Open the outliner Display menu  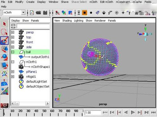[x=16, y=21]
